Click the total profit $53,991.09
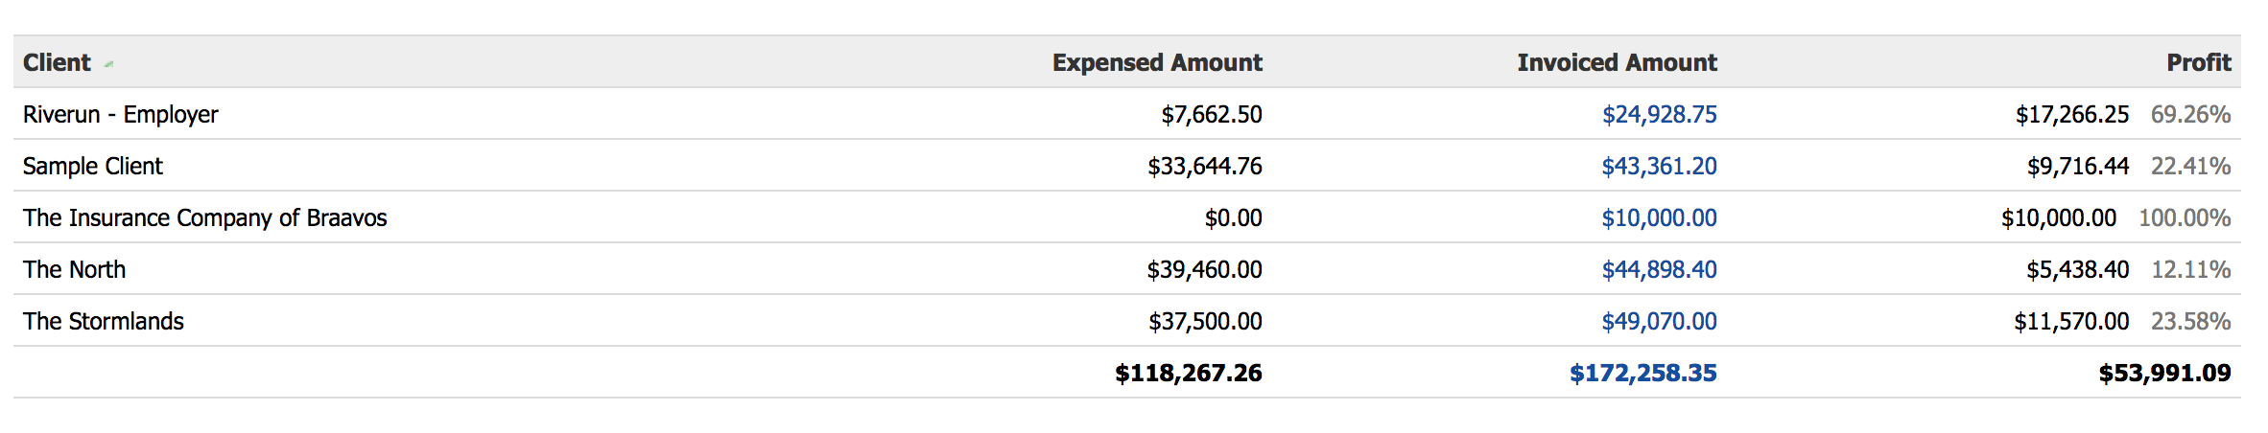Screen dimensions: 2268x433 2164,373
